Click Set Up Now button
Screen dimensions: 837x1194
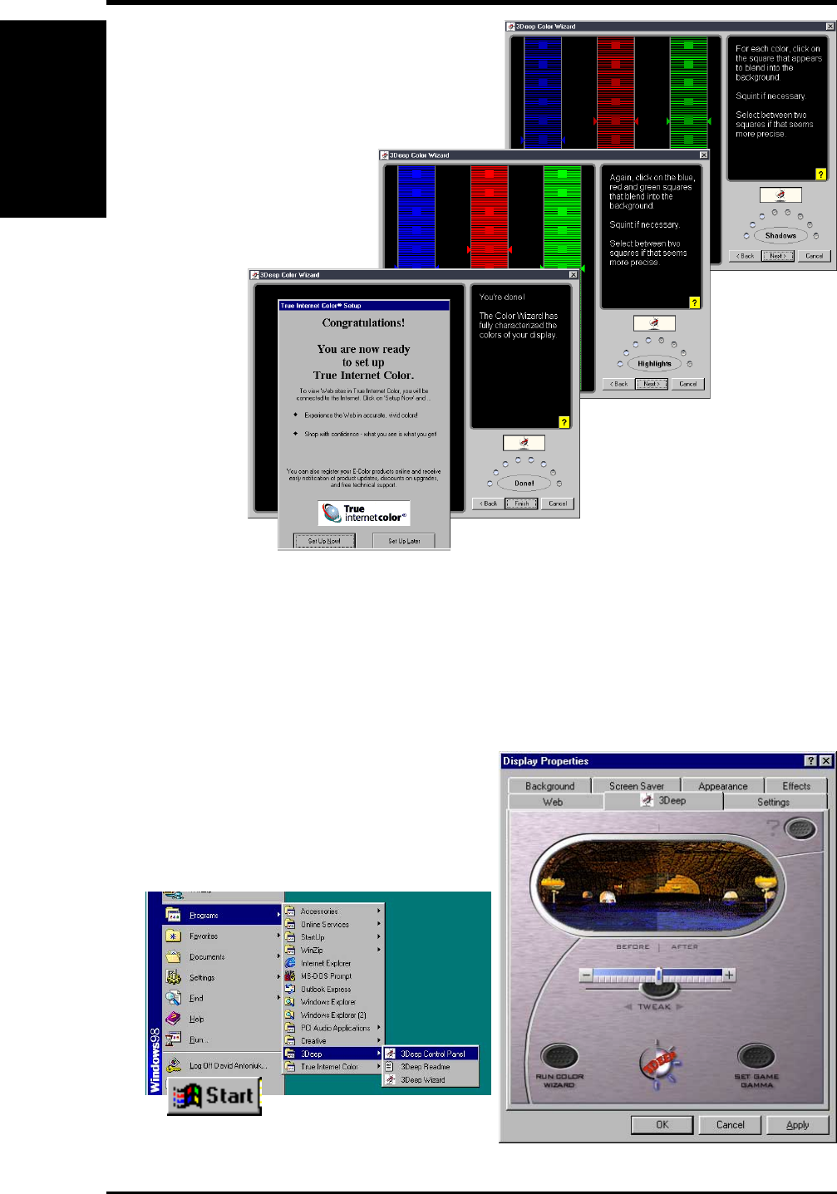(x=324, y=540)
